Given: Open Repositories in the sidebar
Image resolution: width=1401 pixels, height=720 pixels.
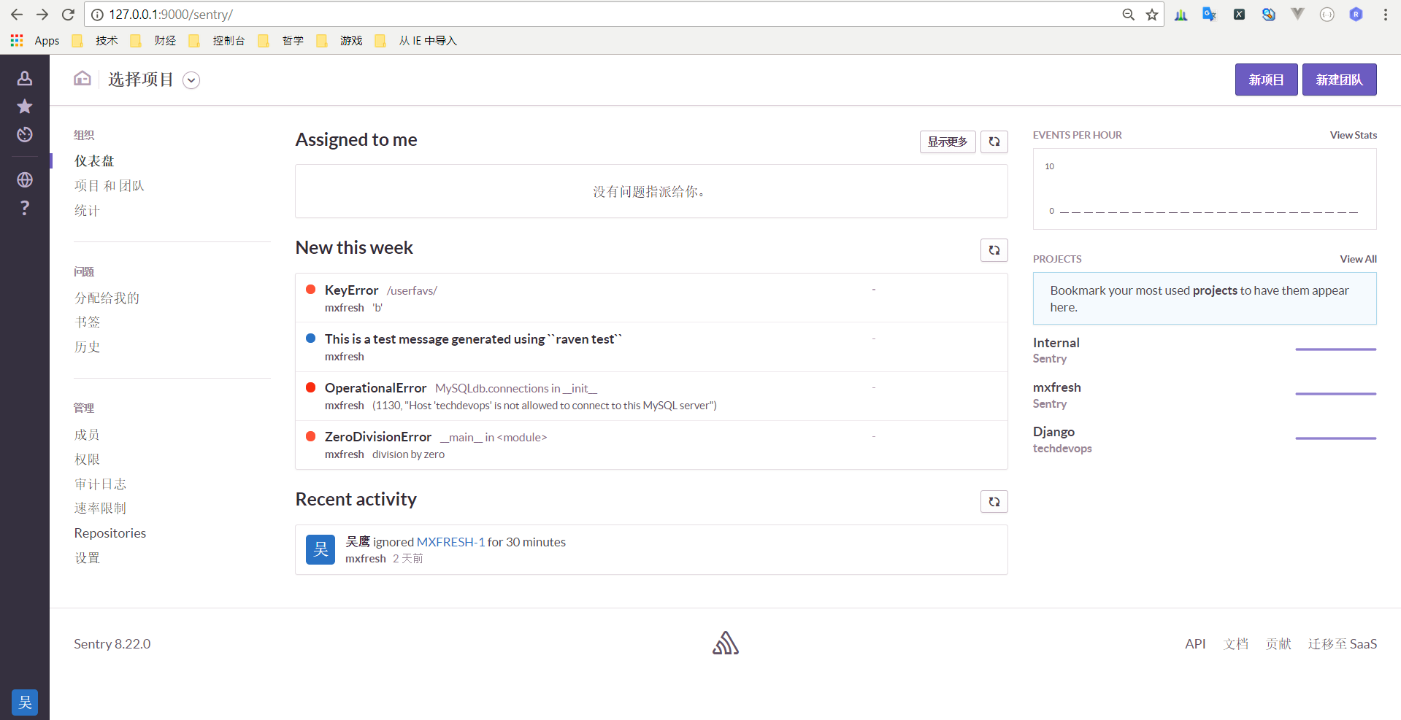Looking at the screenshot, I should tap(110, 533).
